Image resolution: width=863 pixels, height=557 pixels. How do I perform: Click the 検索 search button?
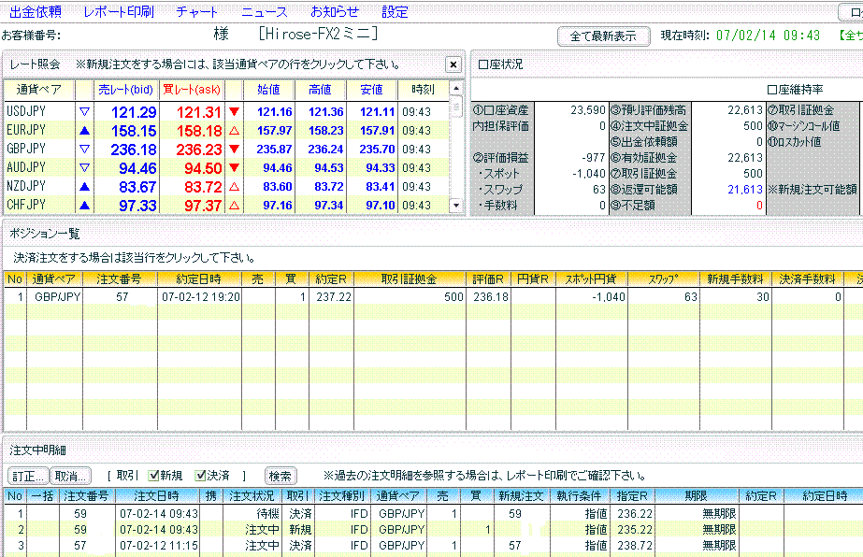tap(280, 476)
